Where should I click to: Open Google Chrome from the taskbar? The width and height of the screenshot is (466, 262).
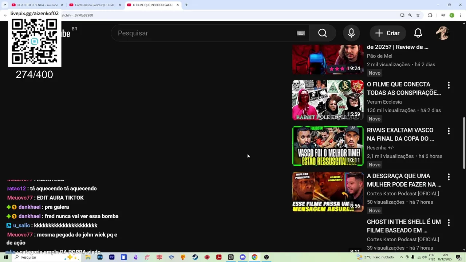[x=254, y=257]
